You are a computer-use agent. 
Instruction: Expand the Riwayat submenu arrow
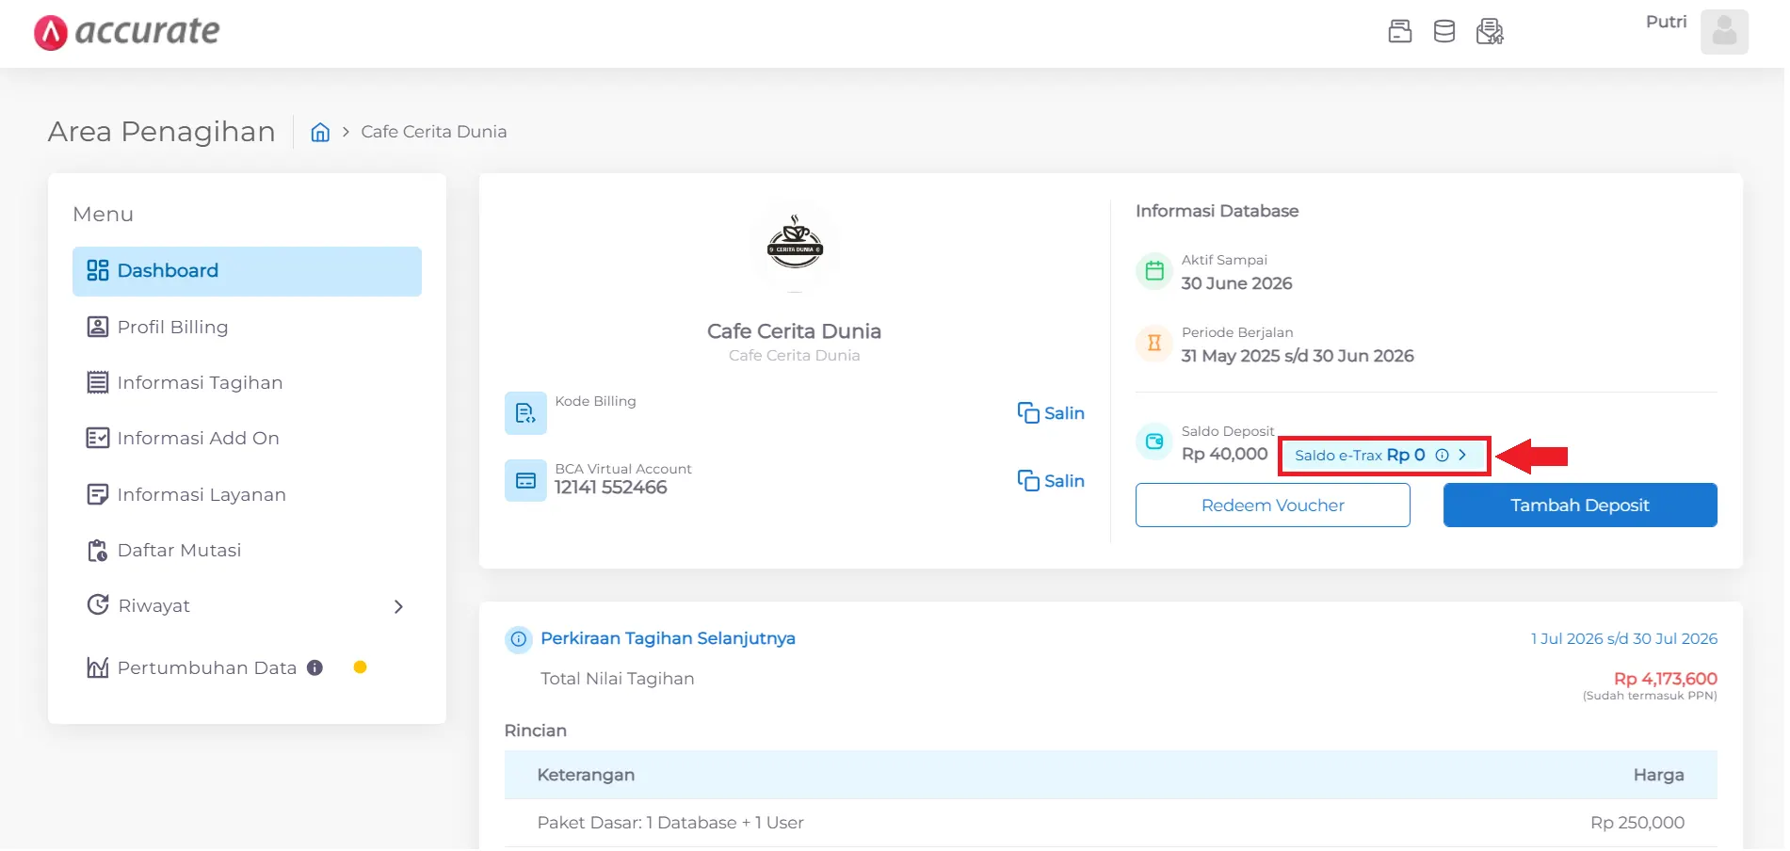398,607
